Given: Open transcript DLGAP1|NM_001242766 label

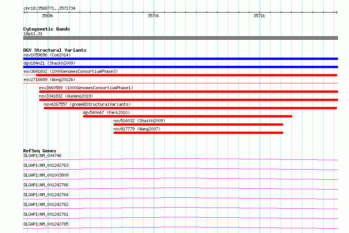Looking at the screenshot, I should pos(46,185).
